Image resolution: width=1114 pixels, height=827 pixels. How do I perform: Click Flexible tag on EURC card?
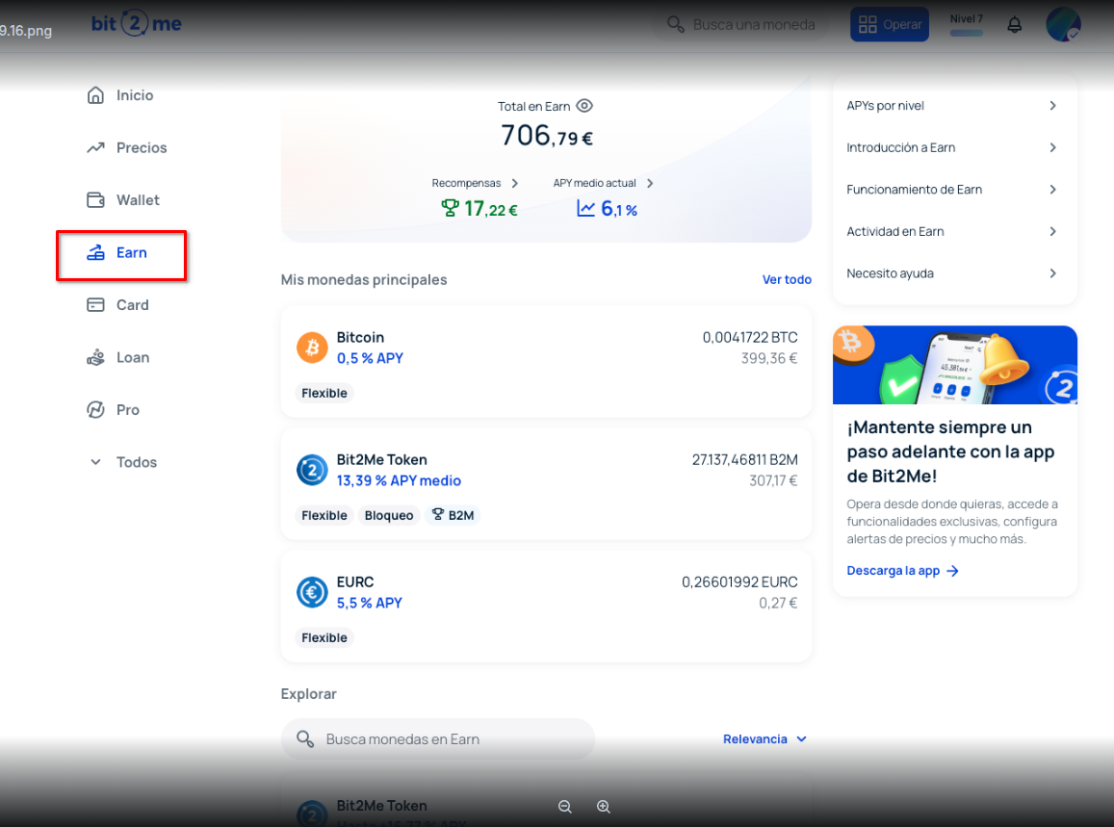pyautogui.click(x=324, y=637)
